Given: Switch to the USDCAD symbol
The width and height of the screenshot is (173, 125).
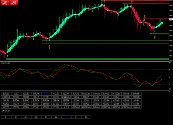Looking at the screenshot, I should [137, 97].
